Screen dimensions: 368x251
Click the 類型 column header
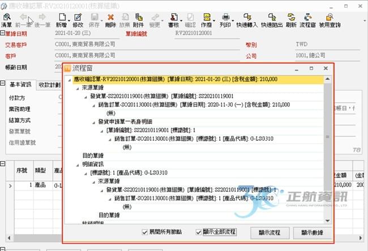(43, 171)
